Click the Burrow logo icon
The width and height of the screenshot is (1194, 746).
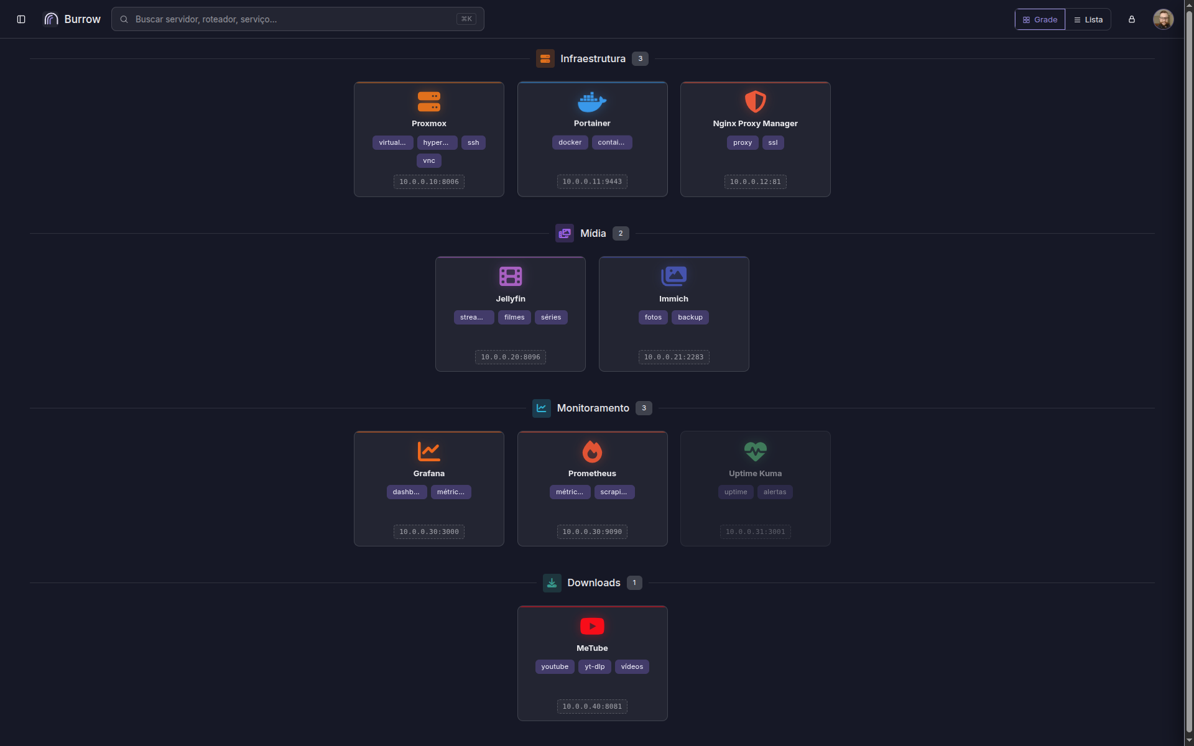pyautogui.click(x=51, y=19)
